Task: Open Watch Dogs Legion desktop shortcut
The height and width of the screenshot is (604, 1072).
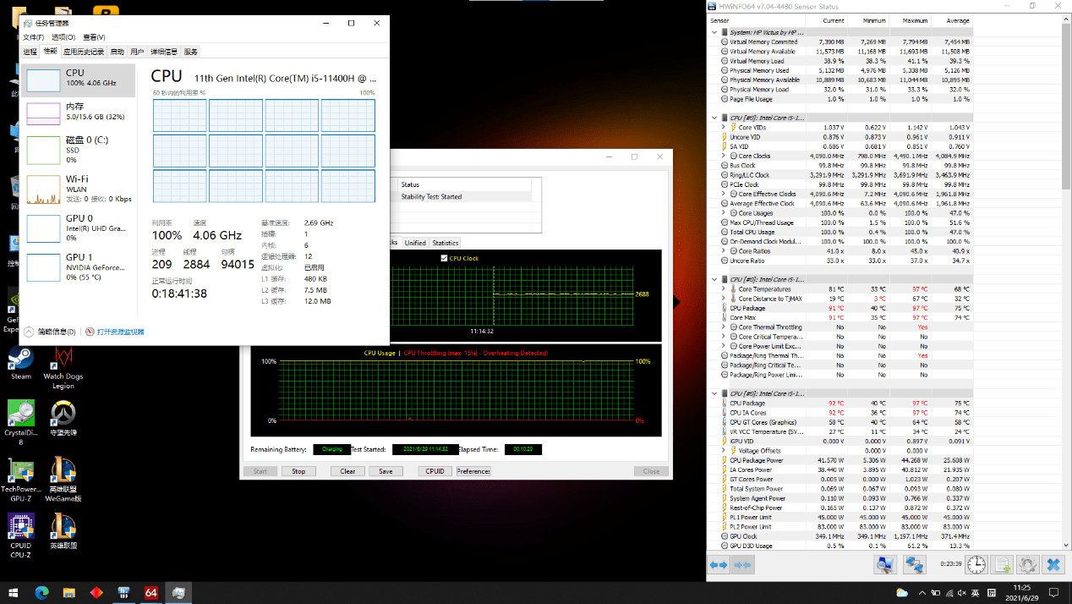Action: coord(63,368)
